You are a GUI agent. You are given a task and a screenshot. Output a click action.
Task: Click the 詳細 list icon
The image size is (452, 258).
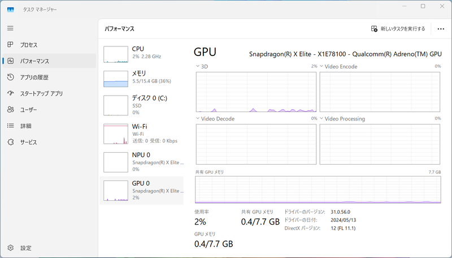[x=10, y=126]
